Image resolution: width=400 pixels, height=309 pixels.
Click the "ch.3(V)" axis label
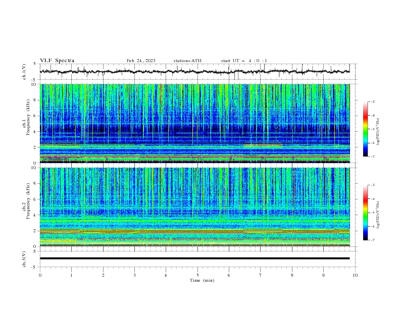[24, 259]
